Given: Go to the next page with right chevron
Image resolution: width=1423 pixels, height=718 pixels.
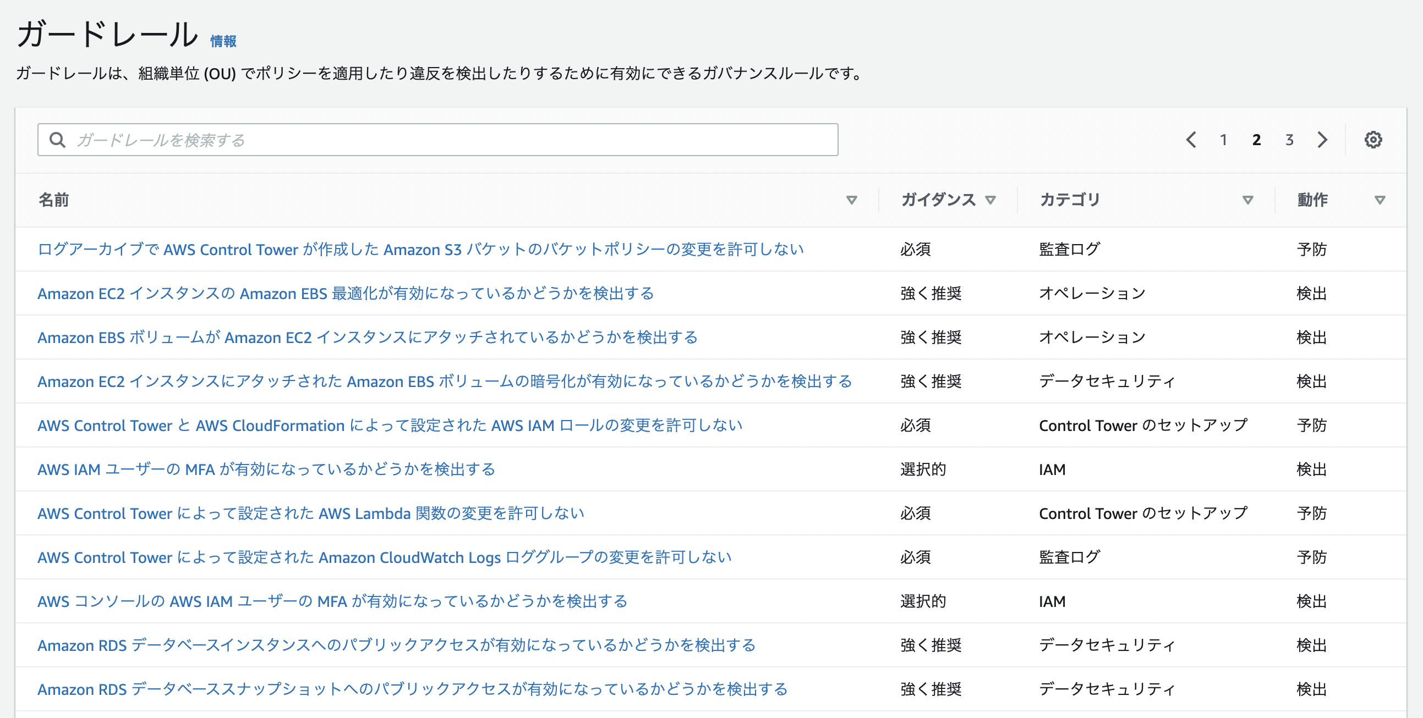Looking at the screenshot, I should tap(1322, 140).
